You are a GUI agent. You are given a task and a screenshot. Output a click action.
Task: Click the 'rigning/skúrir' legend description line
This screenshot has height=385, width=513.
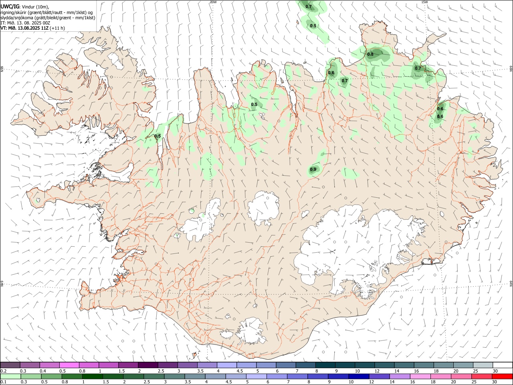pyautogui.click(x=46, y=12)
